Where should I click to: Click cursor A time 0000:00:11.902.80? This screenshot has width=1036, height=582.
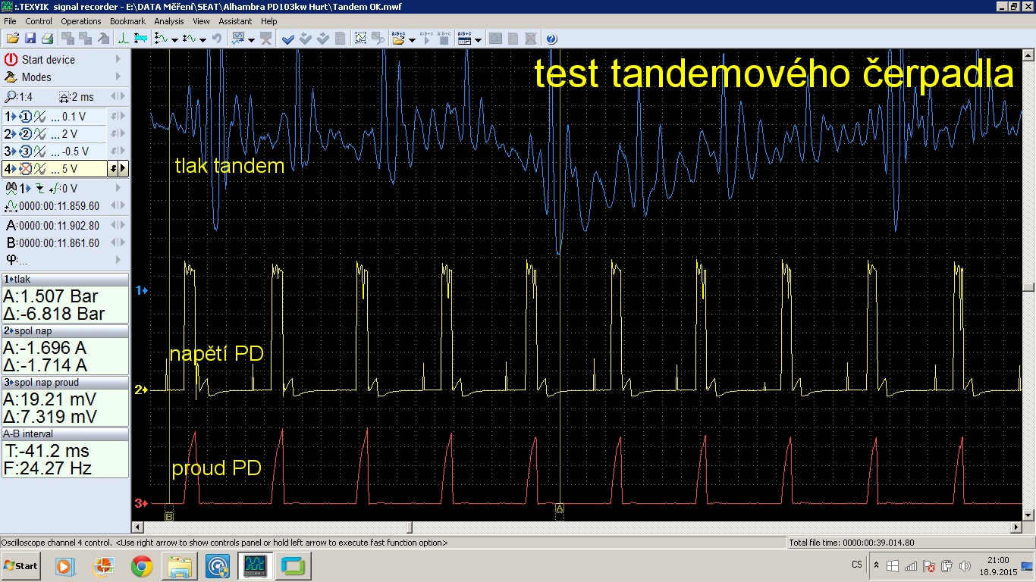point(59,225)
